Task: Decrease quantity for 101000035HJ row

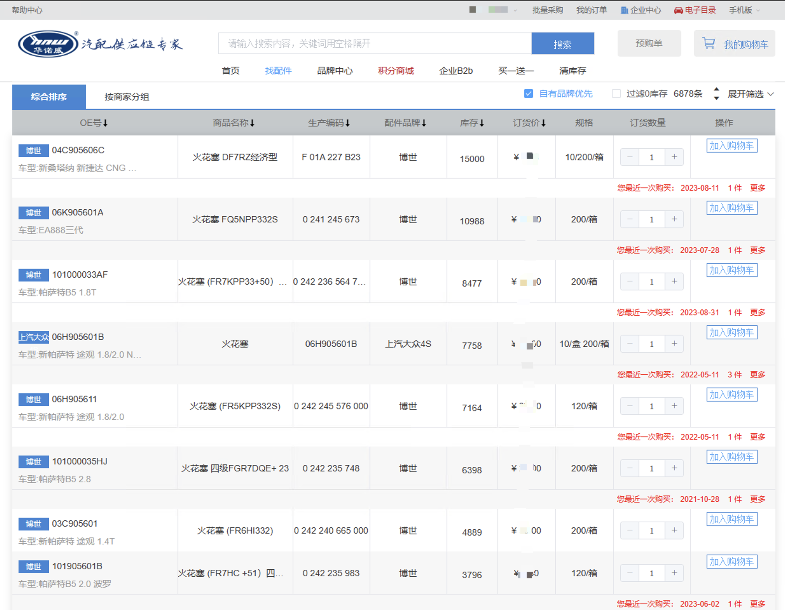Action: (x=630, y=468)
